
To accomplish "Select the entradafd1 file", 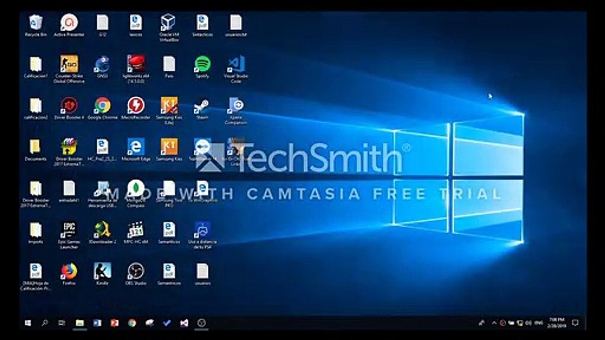I will (69, 192).
